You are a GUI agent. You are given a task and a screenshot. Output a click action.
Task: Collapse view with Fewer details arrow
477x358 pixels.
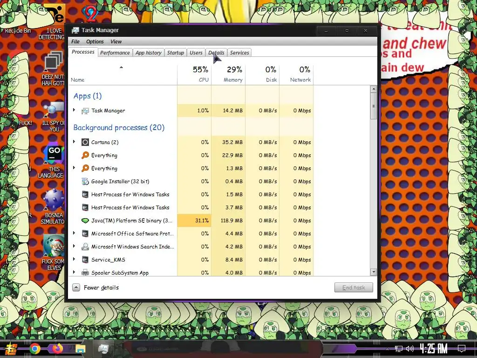[x=76, y=287]
